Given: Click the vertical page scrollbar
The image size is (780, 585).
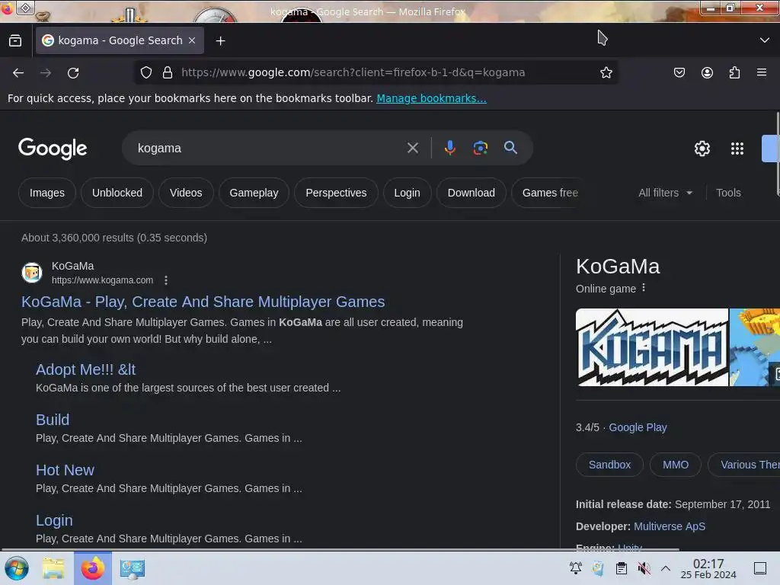Looking at the screenshot, I should (778, 154).
